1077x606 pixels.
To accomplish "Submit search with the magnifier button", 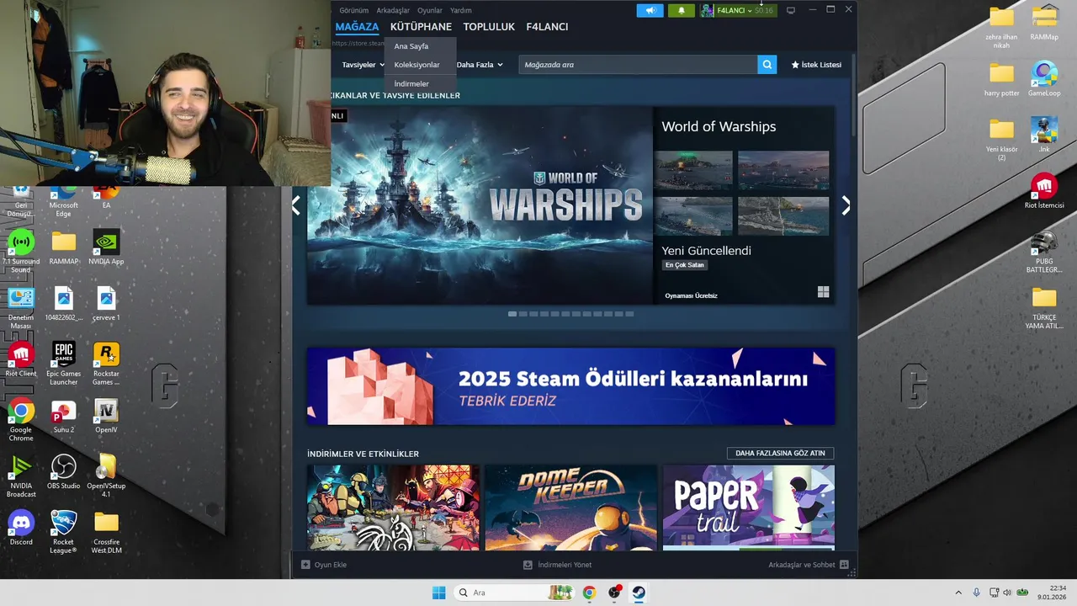I will pos(767,65).
